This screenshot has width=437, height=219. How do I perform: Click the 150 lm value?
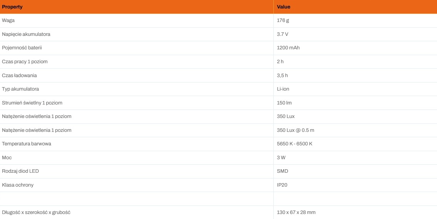284,103
